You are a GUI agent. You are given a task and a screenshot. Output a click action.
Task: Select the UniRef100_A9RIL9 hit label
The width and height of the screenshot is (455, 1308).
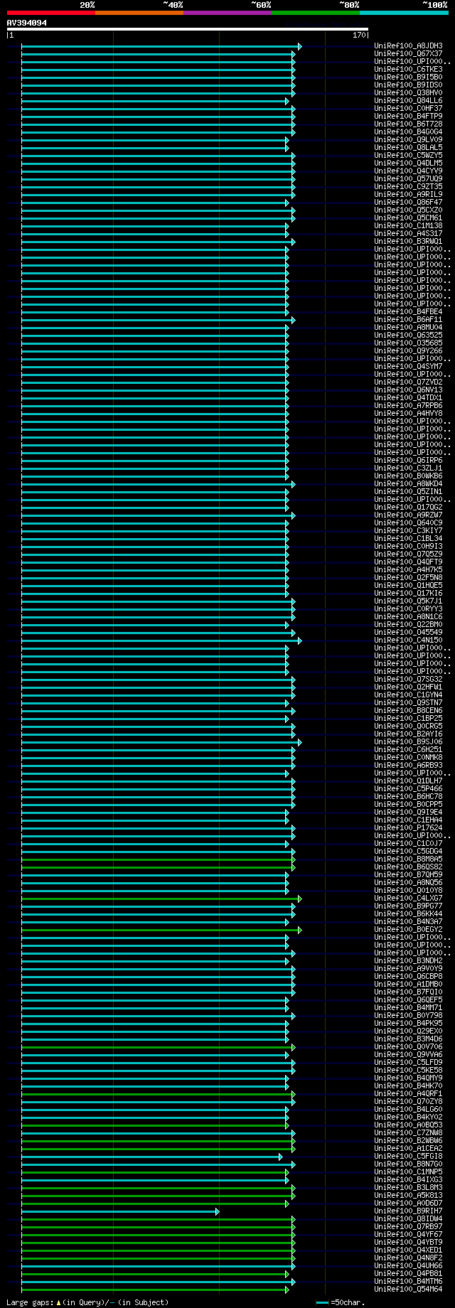click(x=408, y=195)
